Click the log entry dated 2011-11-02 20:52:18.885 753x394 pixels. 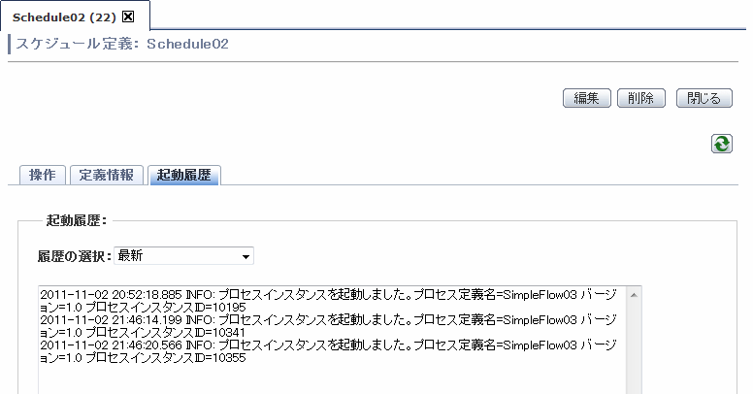click(328, 301)
